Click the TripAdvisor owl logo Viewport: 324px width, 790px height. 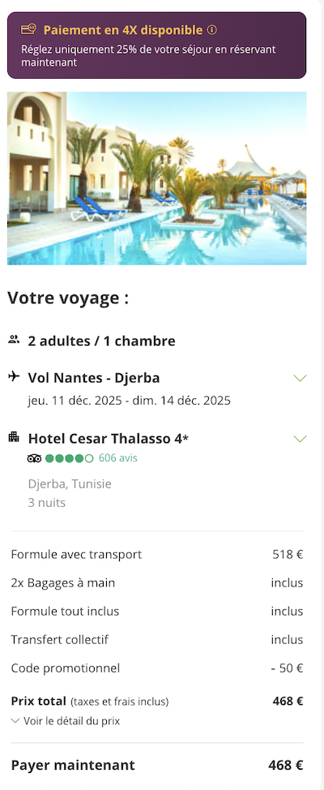tap(34, 458)
